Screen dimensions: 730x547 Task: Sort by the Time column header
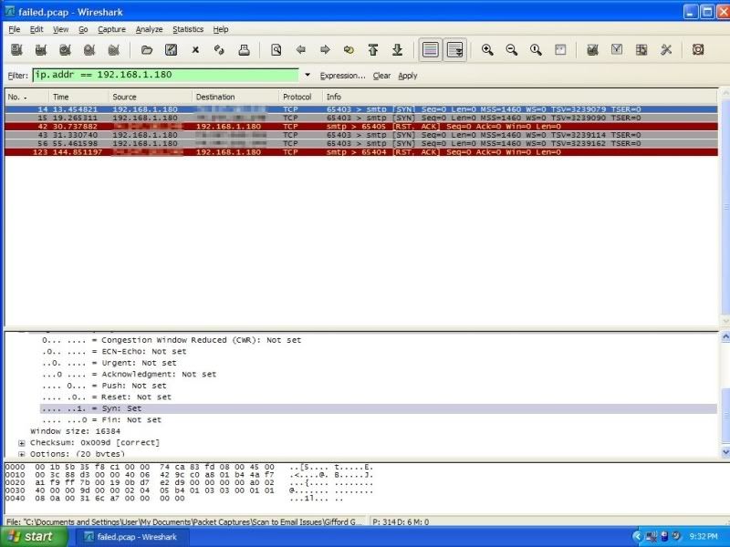coord(78,97)
